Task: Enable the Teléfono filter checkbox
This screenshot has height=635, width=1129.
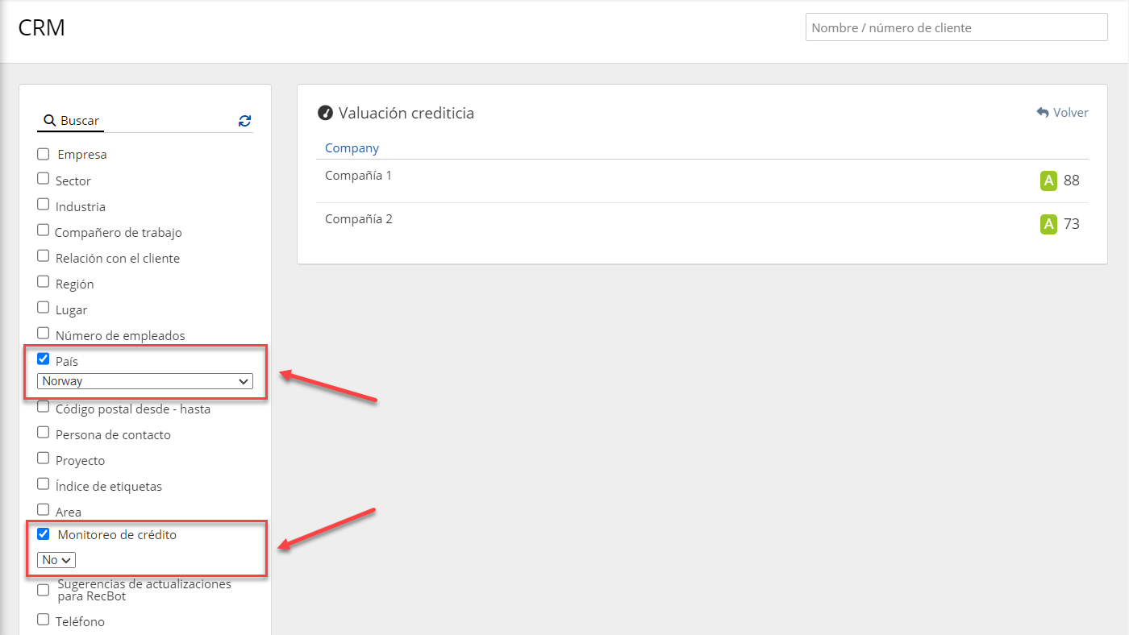Action: (x=44, y=620)
